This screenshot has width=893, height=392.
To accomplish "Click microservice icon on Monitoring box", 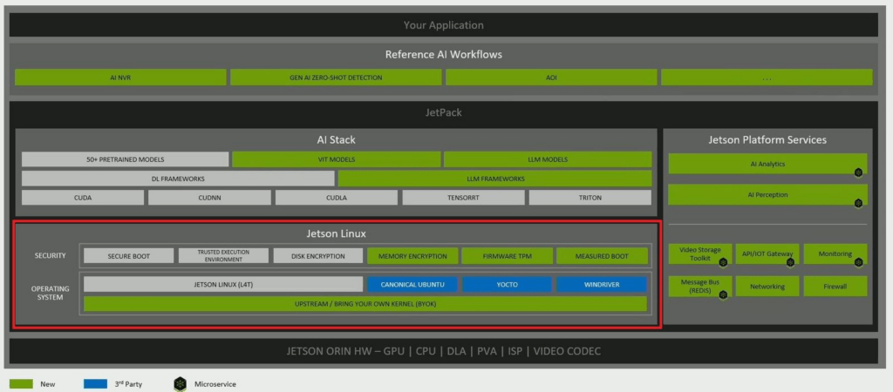I will tap(858, 262).
